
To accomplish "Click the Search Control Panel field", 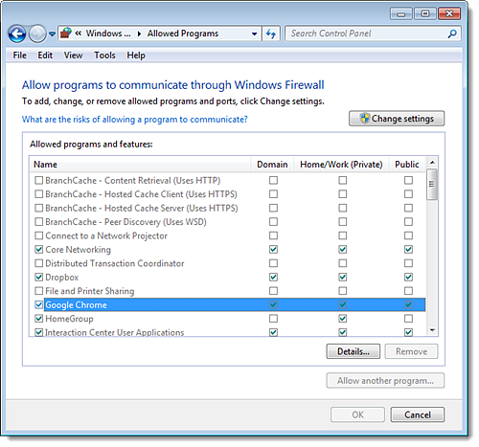I will (366, 34).
